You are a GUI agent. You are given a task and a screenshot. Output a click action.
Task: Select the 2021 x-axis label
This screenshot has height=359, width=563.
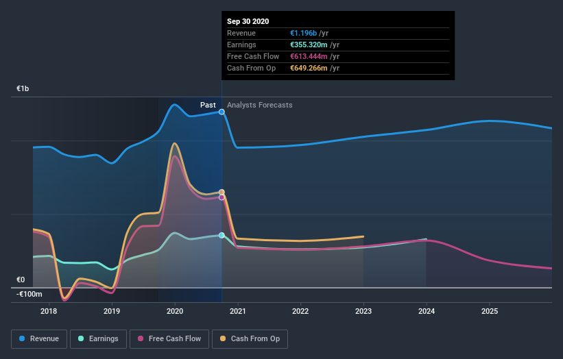point(238,311)
